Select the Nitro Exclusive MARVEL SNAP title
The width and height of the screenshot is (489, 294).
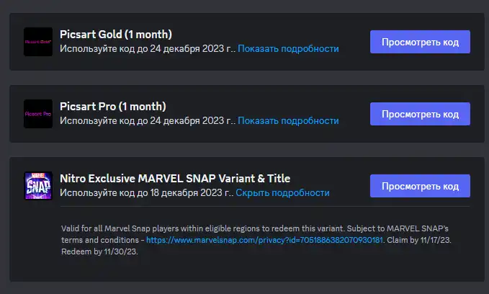tap(175, 179)
